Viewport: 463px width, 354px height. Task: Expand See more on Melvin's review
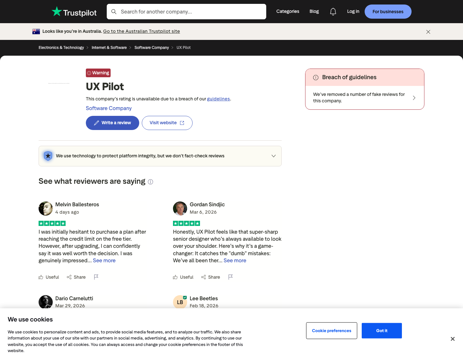tap(104, 261)
